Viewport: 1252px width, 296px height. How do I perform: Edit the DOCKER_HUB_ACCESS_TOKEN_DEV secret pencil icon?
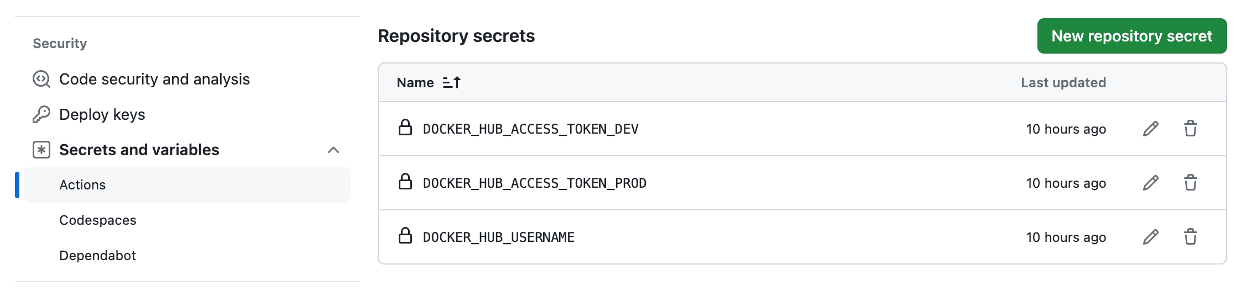(1151, 129)
